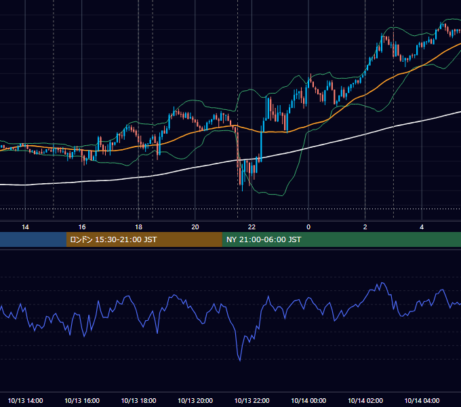The image size is (461, 407).
Task: Click the blue session bar before London
Action: point(33,239)
